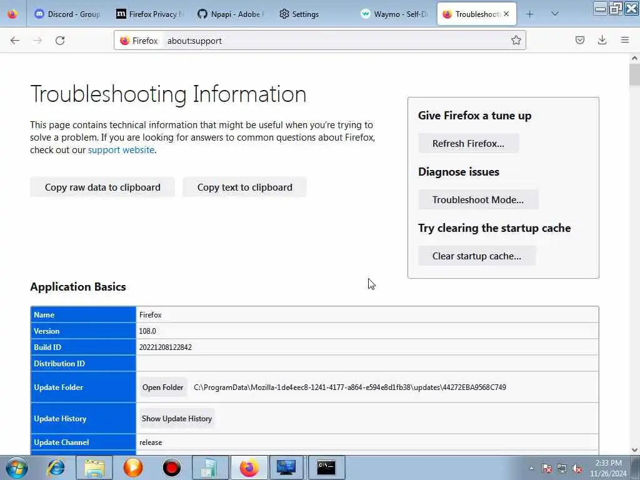640x480 pixels.
Task: Open a new tab with the plus icon
Action: coord(530,14)
